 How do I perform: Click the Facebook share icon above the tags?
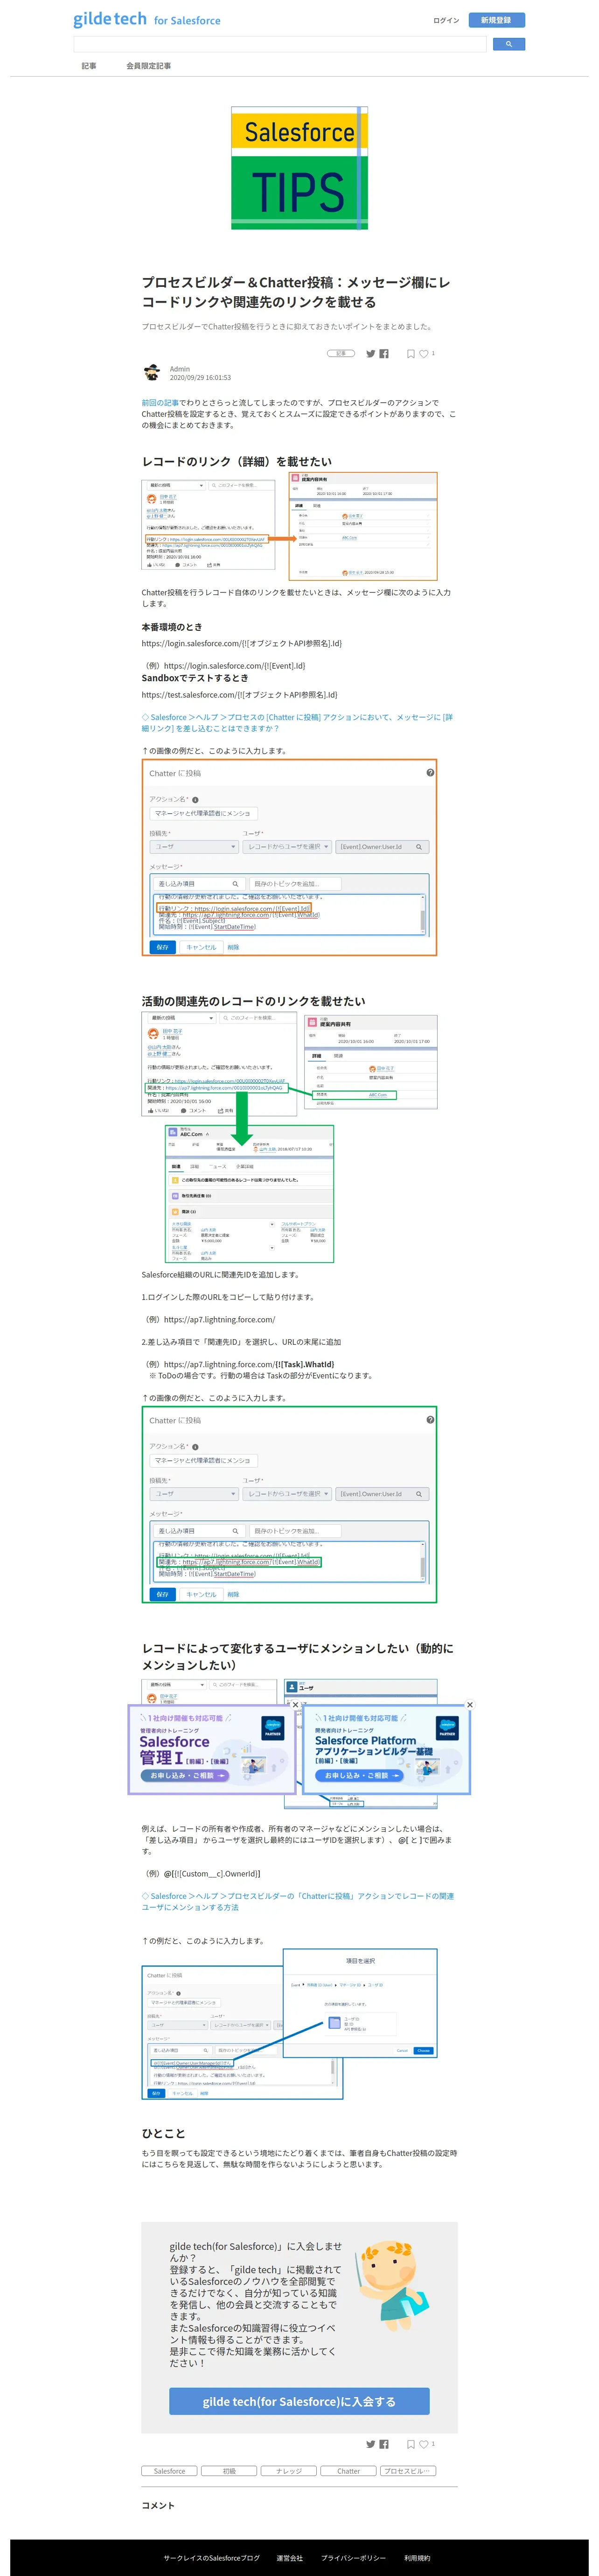tap(384, 2444)
